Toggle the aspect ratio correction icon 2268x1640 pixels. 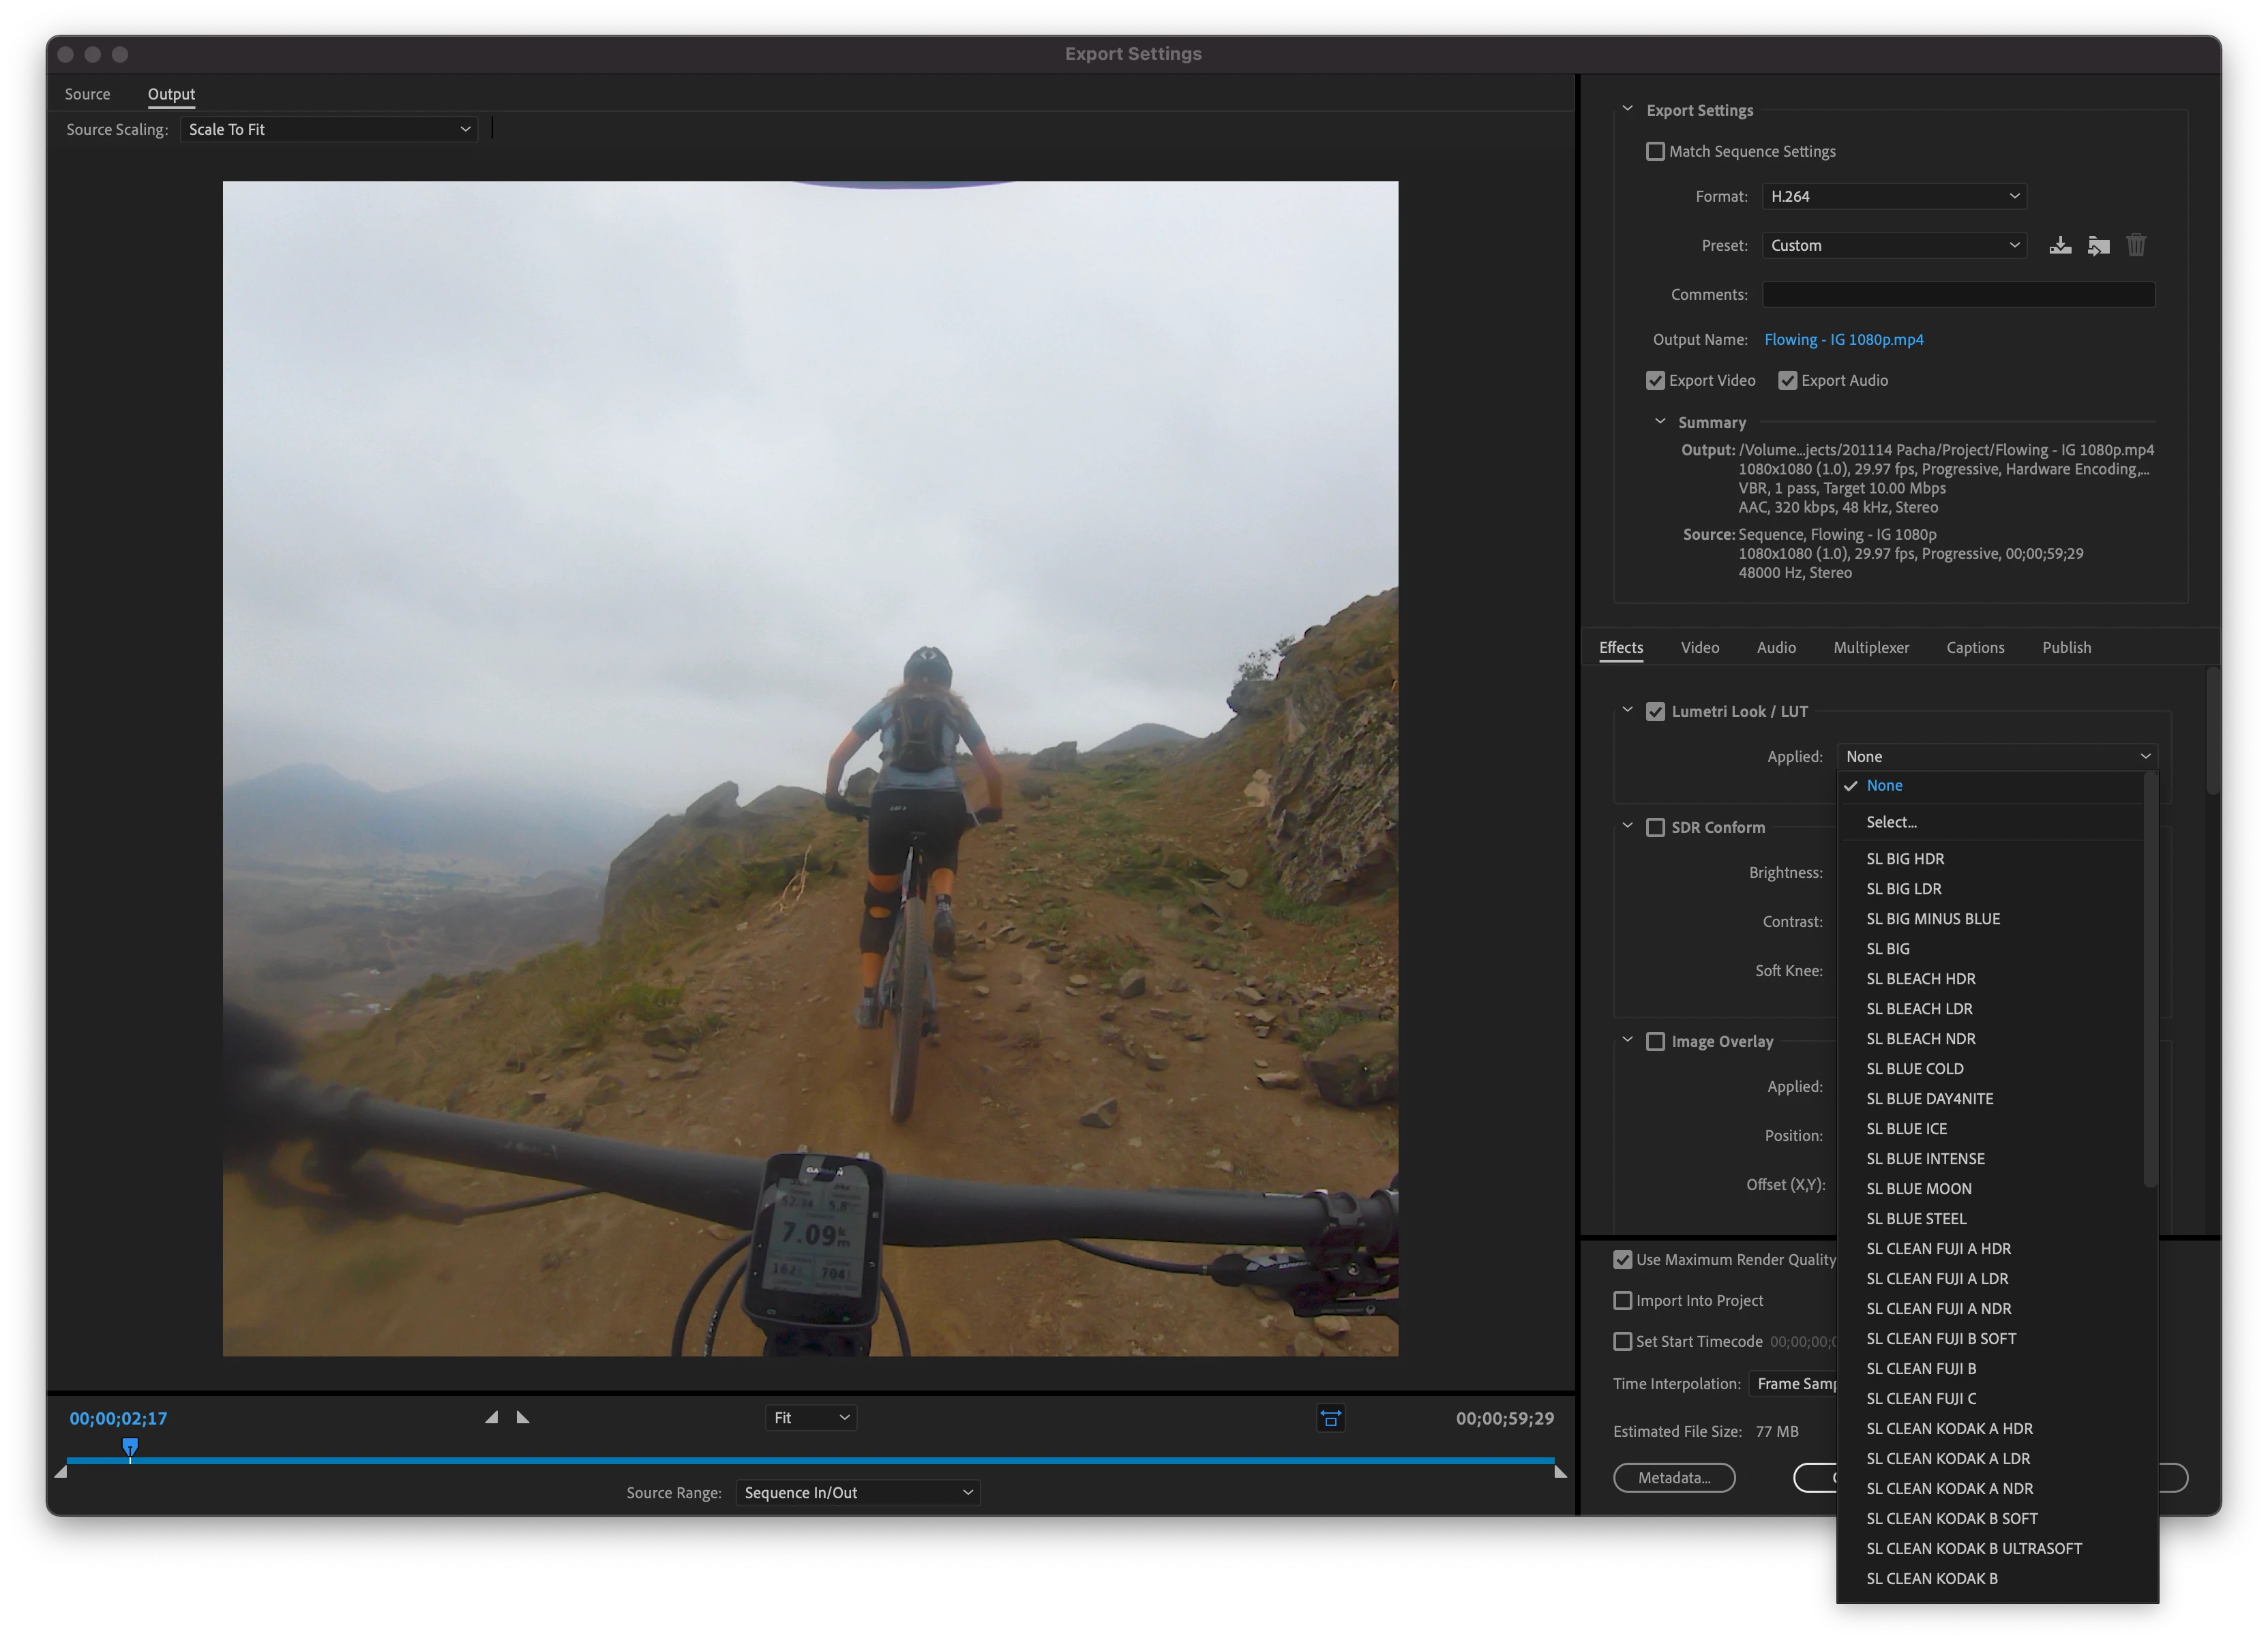click(x=1330, y=1418)
